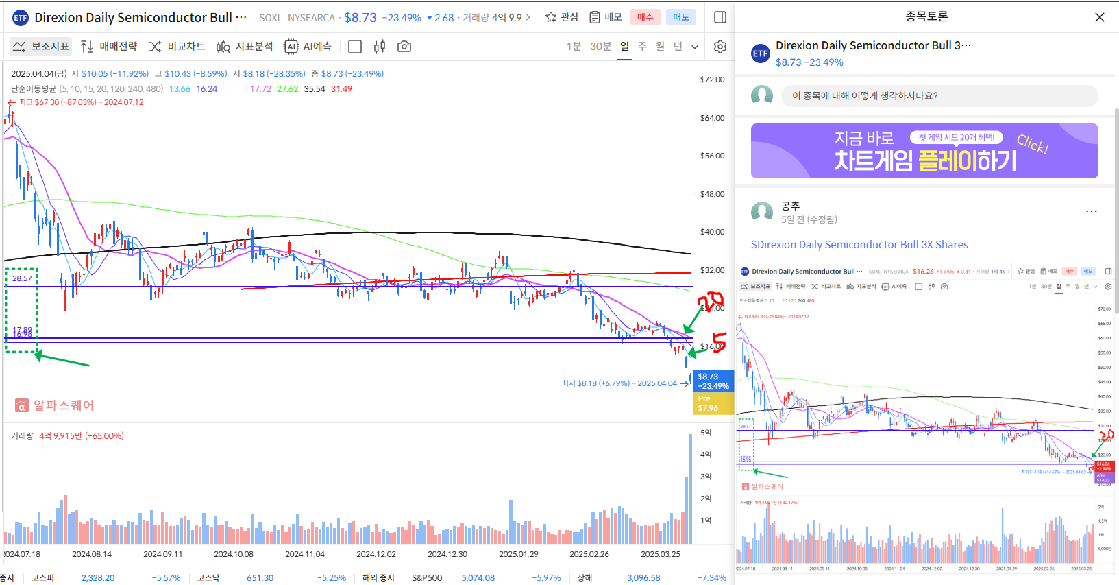Click the 거래량 volume label
1119x585 pixels.
click(22, 435)
